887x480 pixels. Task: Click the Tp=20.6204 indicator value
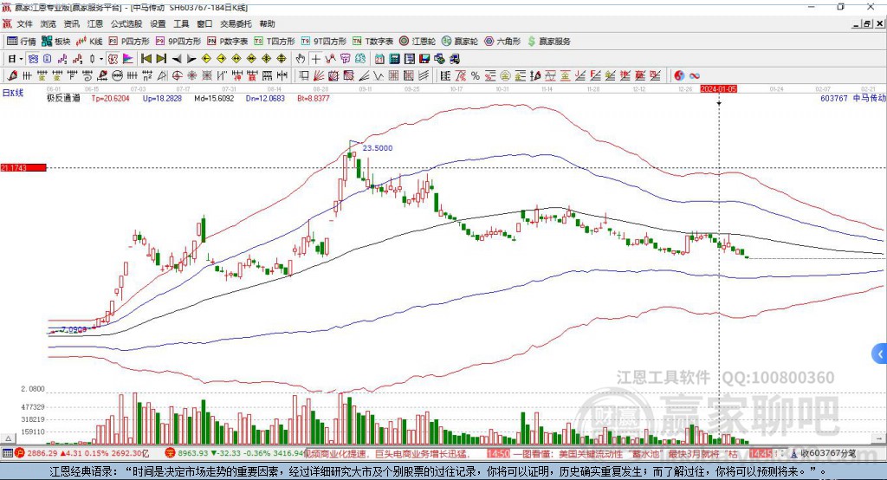[x=110, y=98]
